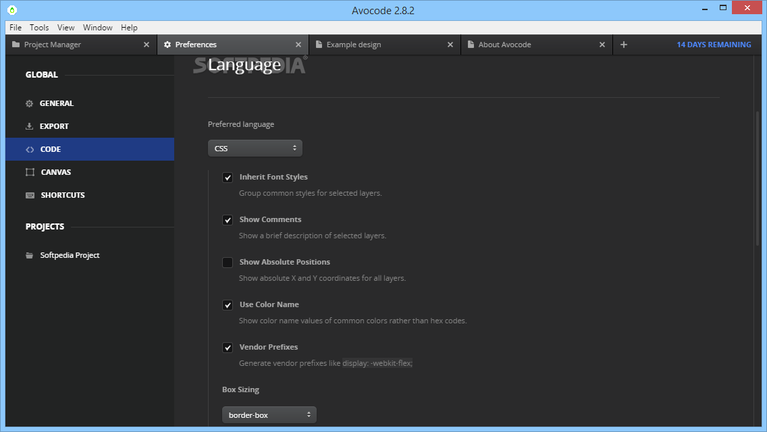Minimize the Avocode window
Screen dimensions: 767x432
pos(705,8)
